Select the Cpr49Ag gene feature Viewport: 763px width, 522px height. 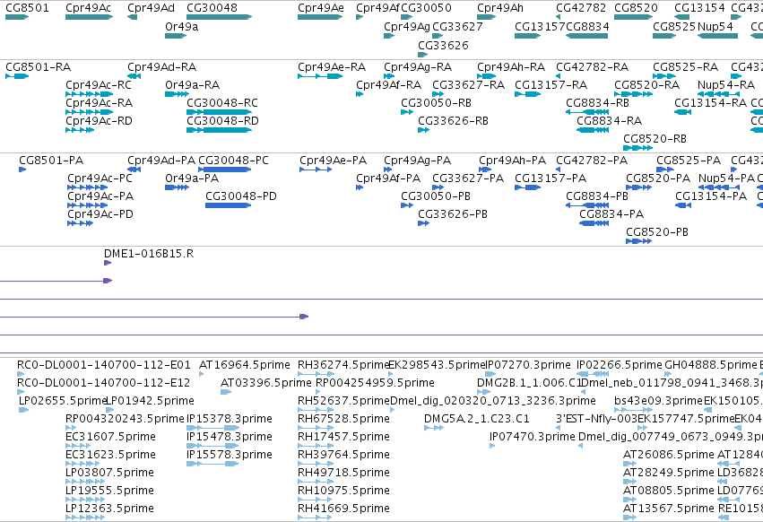389,36
